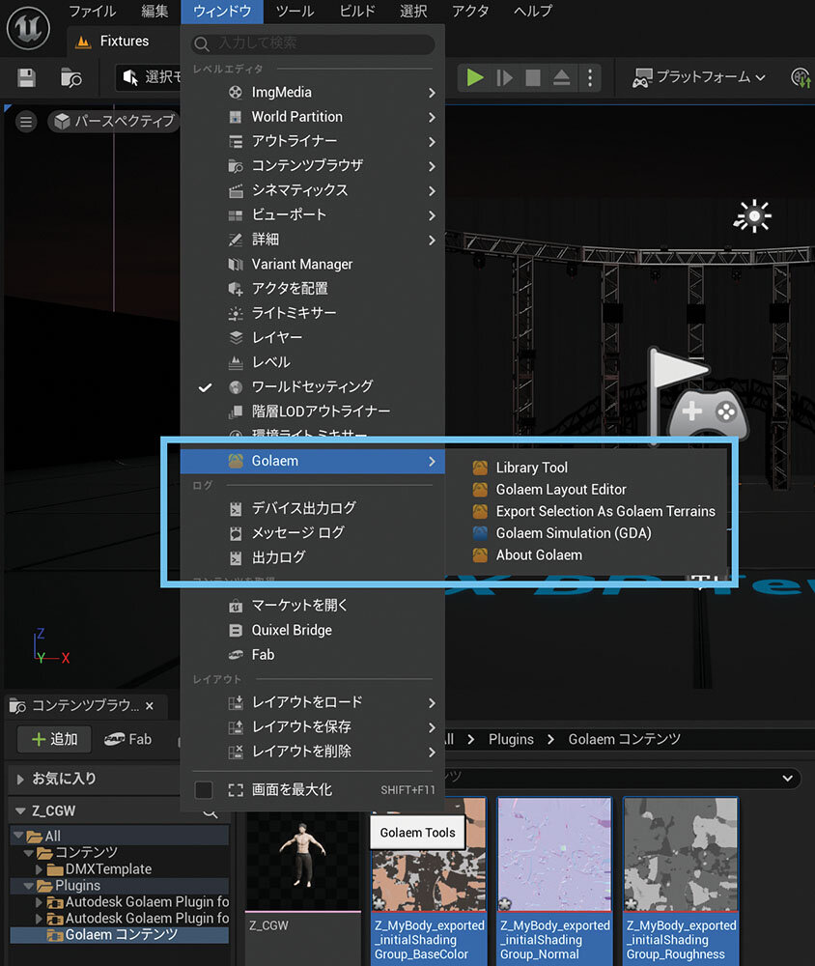Click the Stop simulation square icon
This screenshot has width=815, height=966.
tap(533, 77)
